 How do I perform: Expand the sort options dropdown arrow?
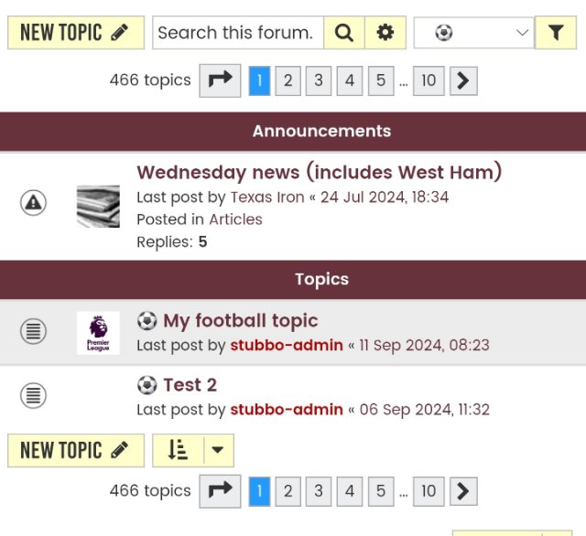click(218, 450)
